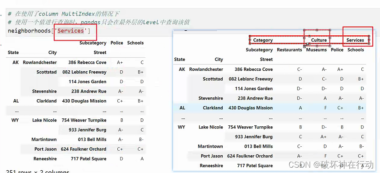Click A Schools grade for 717 Patel Square, two-column output
The image size is (380, 173).
pos(142,159)
